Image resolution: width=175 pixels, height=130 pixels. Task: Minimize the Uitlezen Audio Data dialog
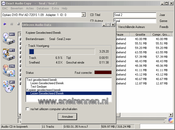click(104, 25)
